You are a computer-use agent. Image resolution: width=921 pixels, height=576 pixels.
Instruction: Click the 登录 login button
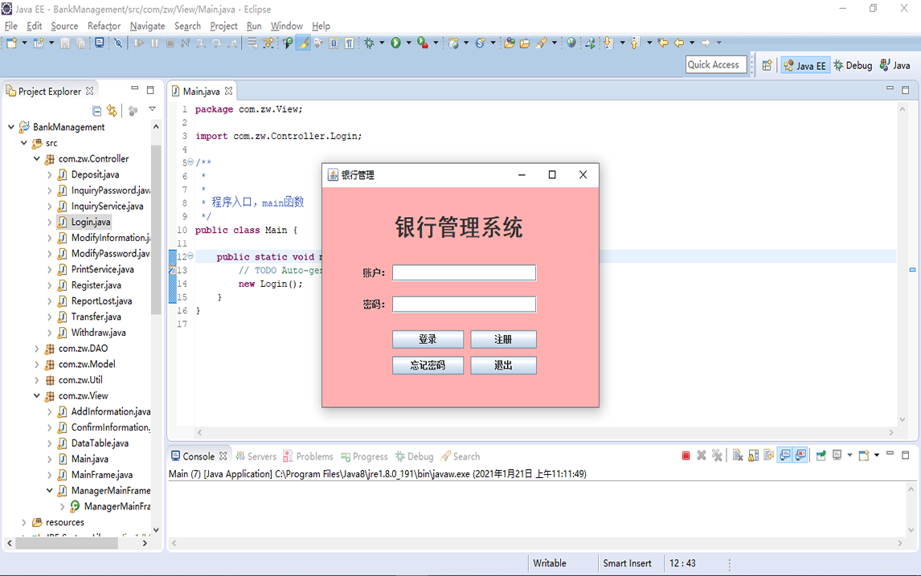(x=428, y=339)
